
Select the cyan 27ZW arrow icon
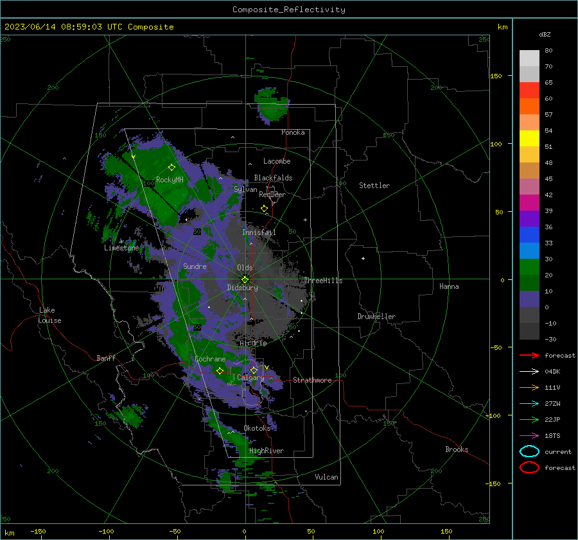(529, 404)
